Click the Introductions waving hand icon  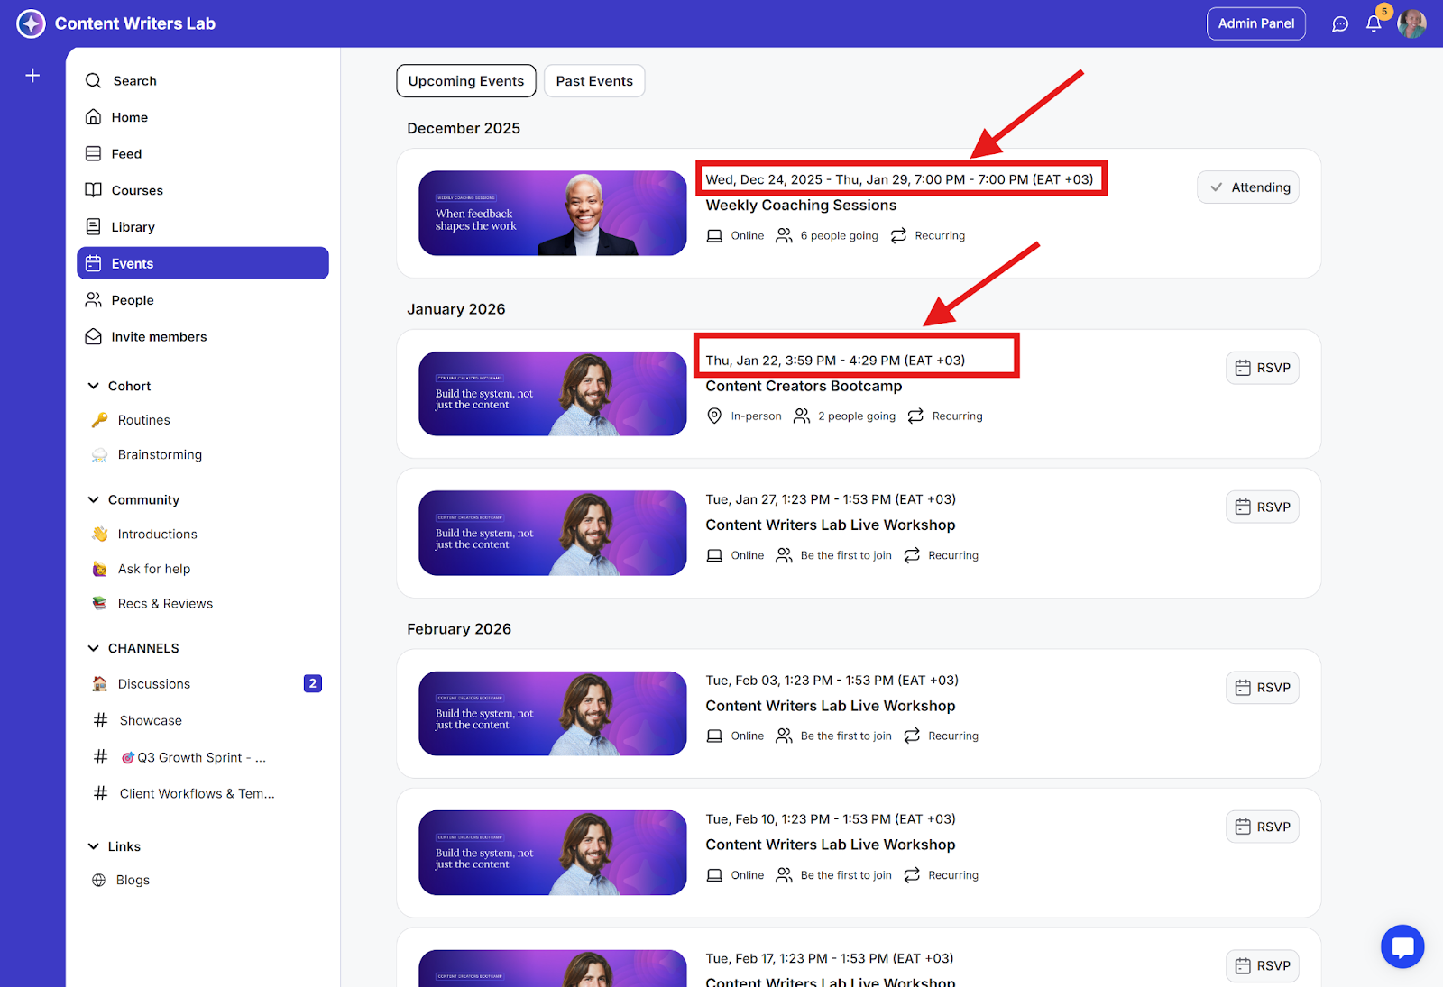[99, 535]
